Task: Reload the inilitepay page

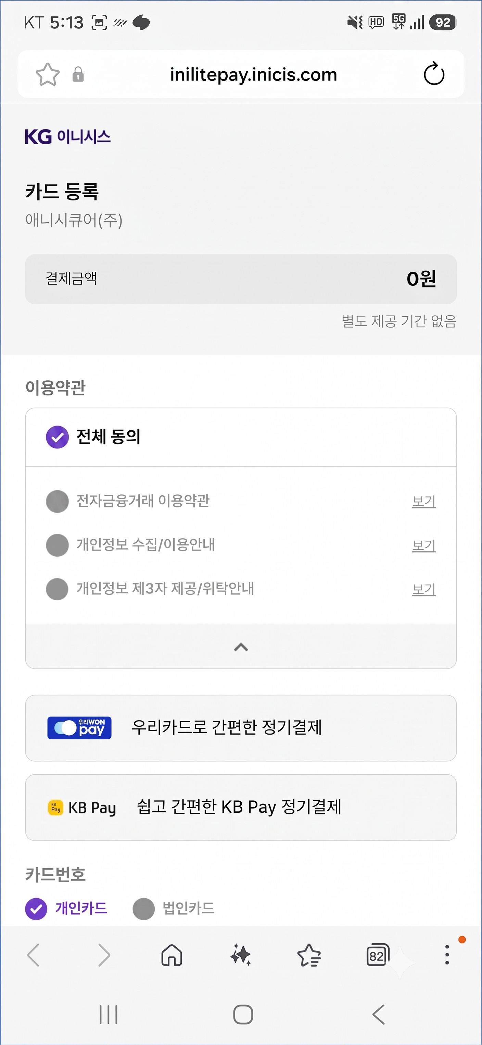Action: pos(434,74)
